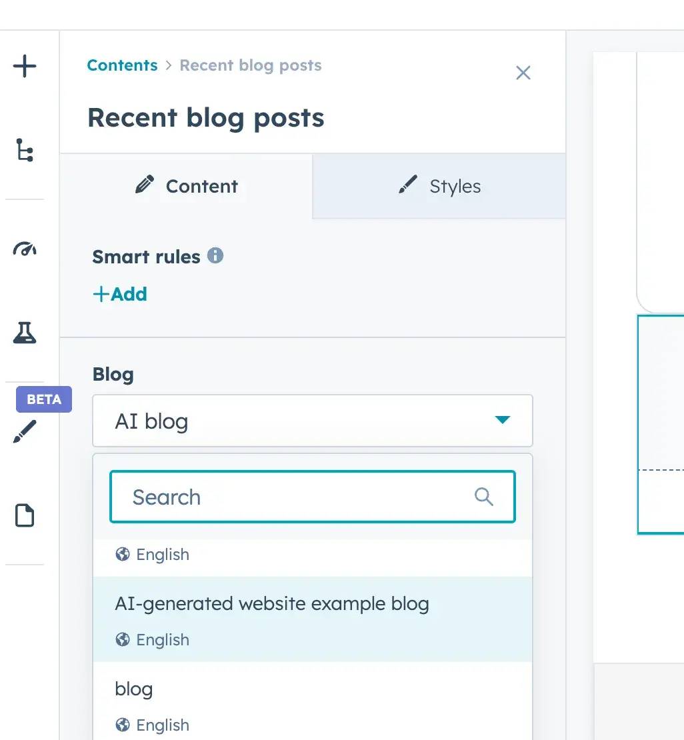Image resolution: width=684 pixels, height=740 pixels.
Task: Click the Smart rules info icon
Action: (217, 255)
